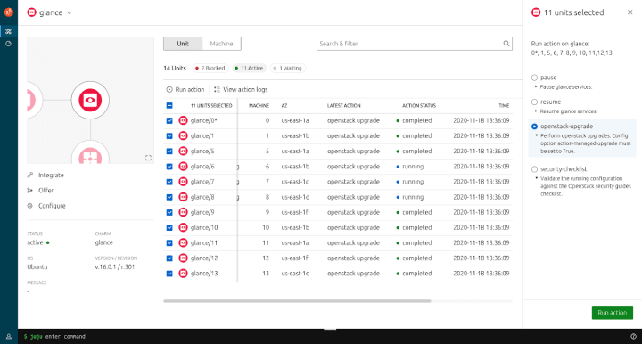Viewport: 642px width, 344px height.
Task: Click the juju command line input
Action: click(x=65, y=336)
